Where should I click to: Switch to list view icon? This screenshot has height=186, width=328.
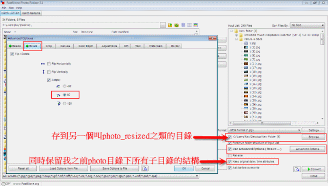click(x=189, y=25)
